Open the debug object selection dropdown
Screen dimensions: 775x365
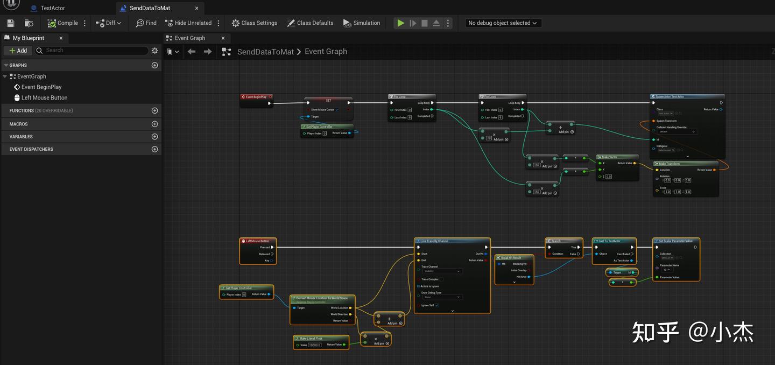pyautogui.click(x=503, y=23)
